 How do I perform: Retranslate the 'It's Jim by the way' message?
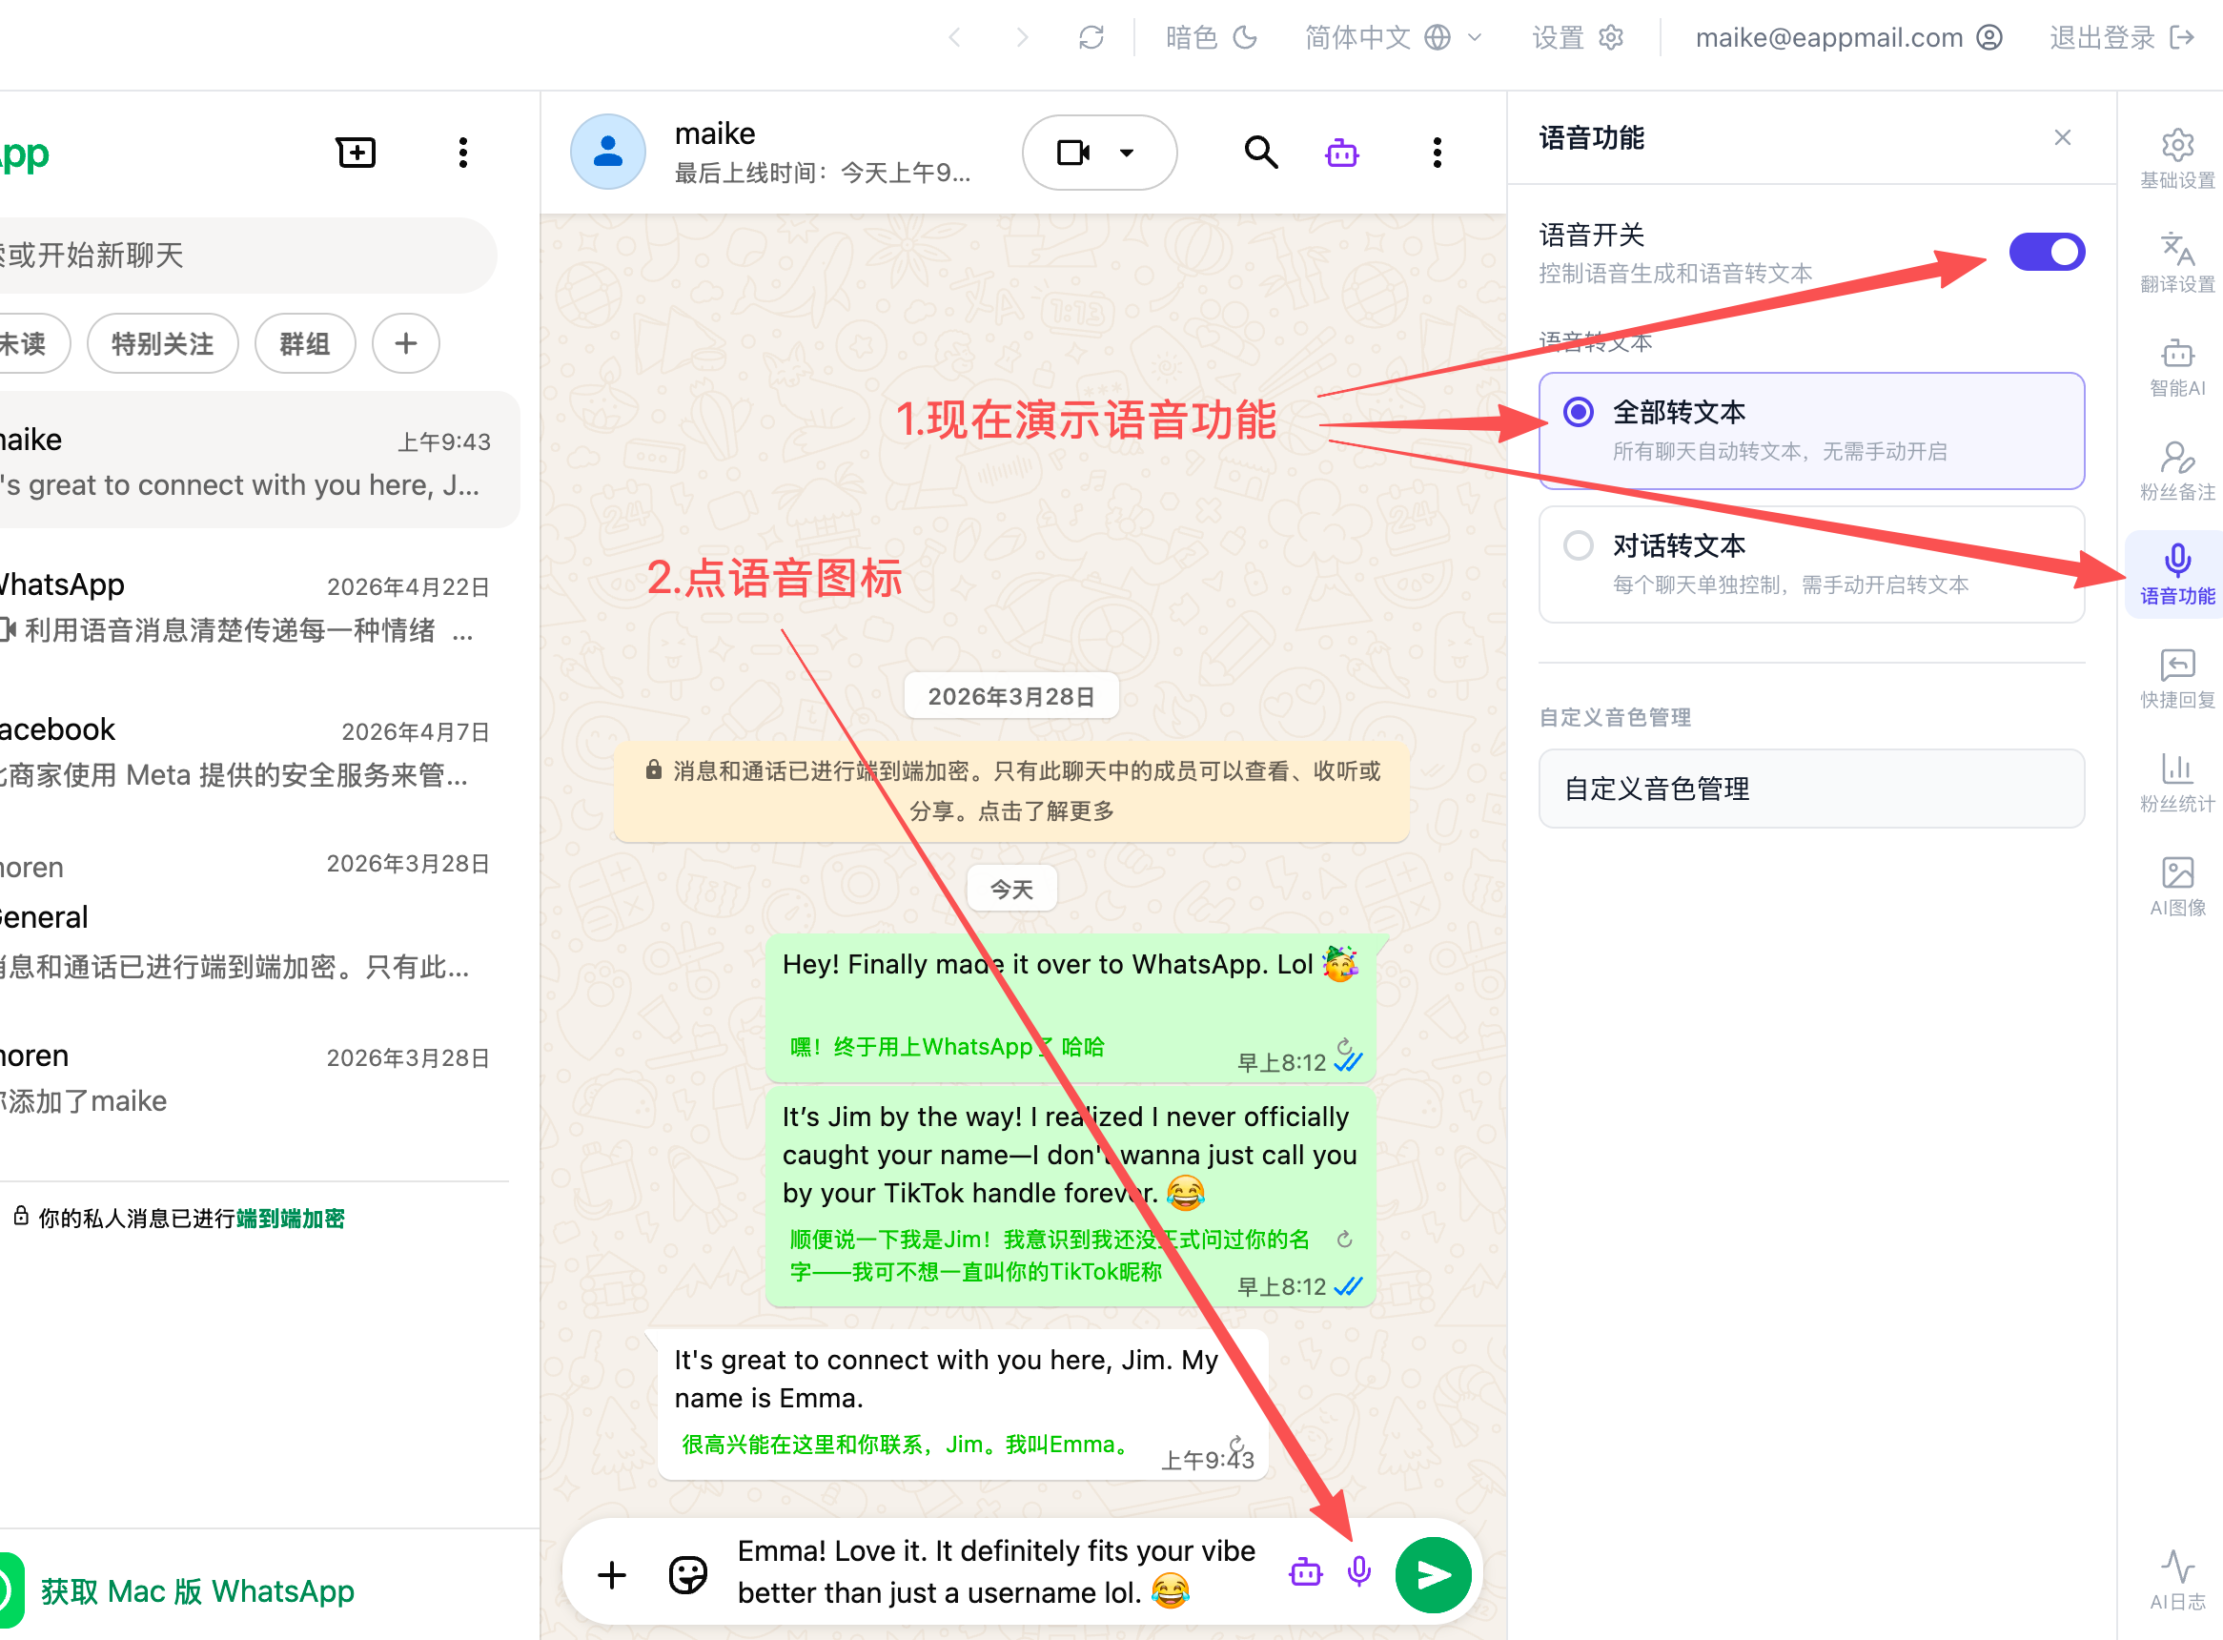[x=1345, y=1239]
